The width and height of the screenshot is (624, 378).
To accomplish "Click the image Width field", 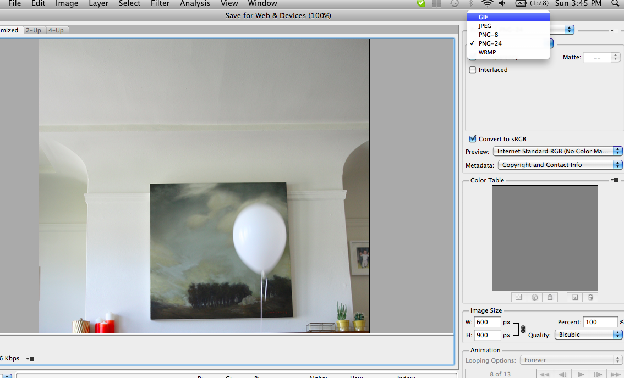I will [488, 322].
